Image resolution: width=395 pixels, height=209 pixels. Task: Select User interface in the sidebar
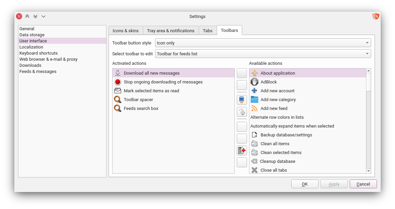click(62, 41)
